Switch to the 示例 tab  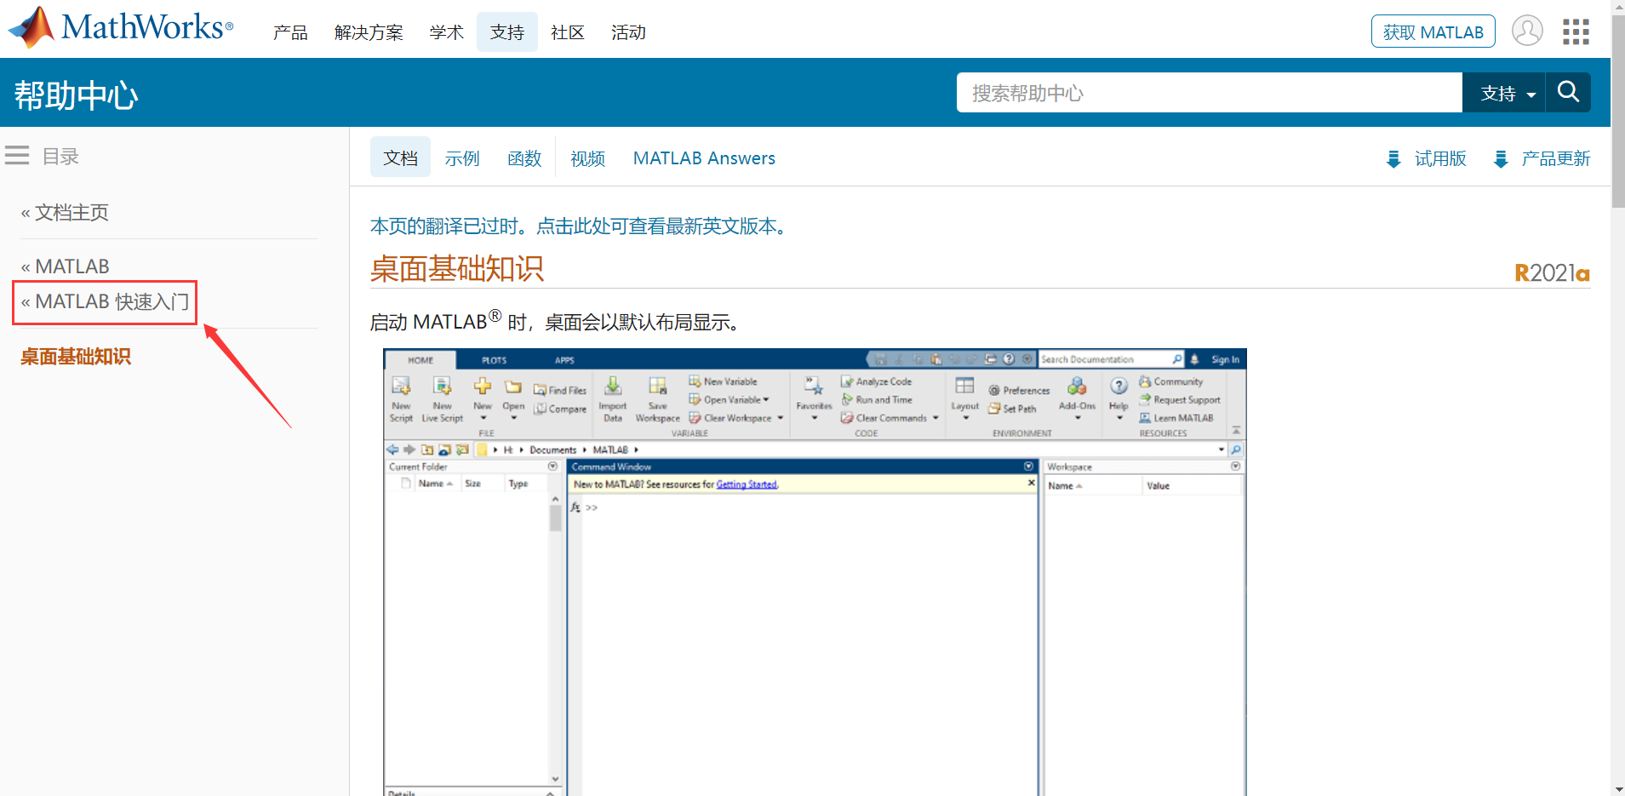[x=462, y=158]
